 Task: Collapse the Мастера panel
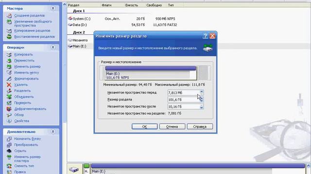53,9
